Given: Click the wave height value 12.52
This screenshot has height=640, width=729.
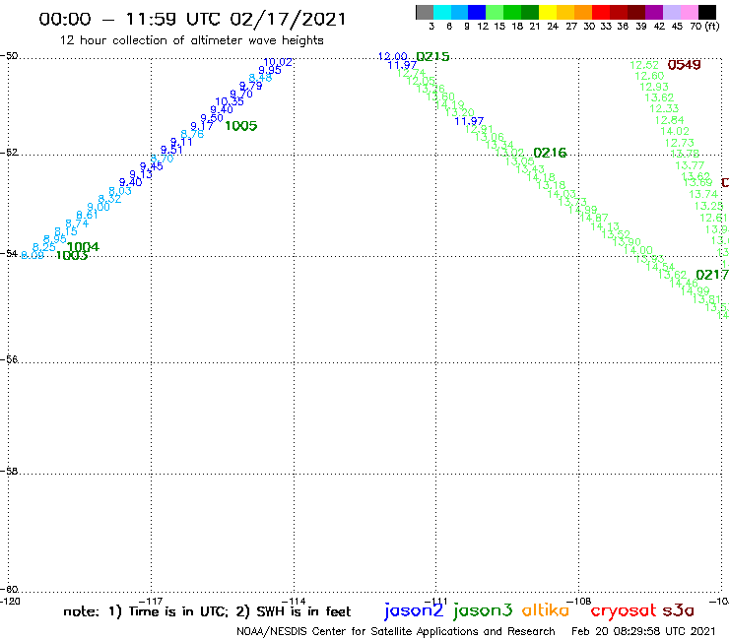Looking at the screenshot, I should pos(644,65).
